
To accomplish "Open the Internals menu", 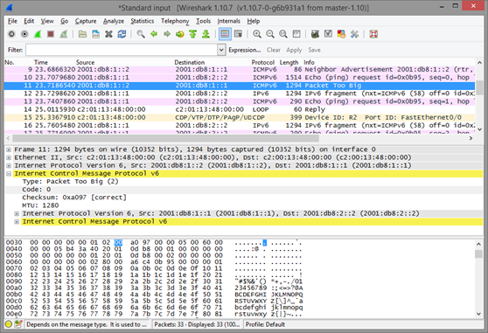I will click(229, 21).
